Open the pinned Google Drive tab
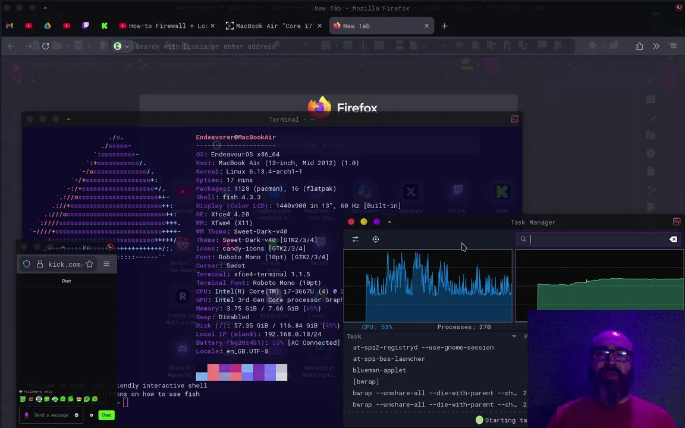 click(x=47, y=26)
